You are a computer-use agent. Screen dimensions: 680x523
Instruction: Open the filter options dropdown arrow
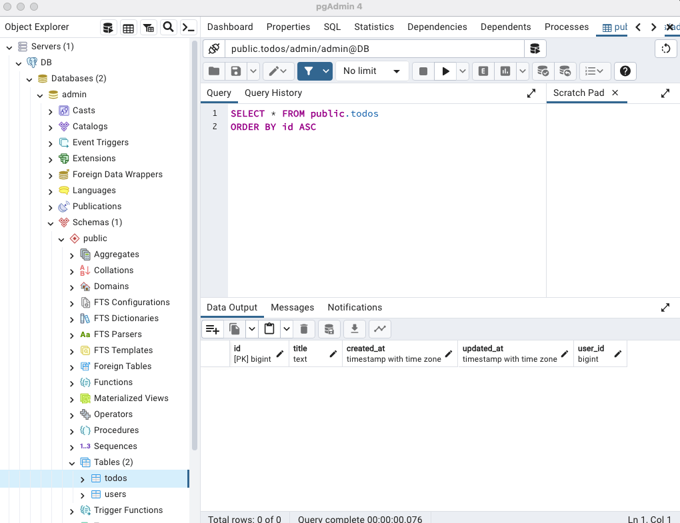(326, 71)
